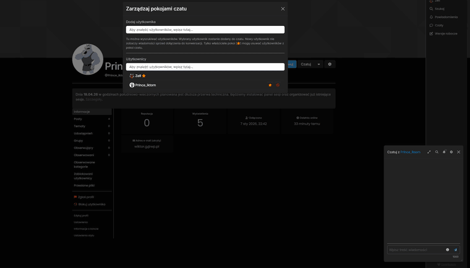Open chat window settings gear

pos(451,152)
